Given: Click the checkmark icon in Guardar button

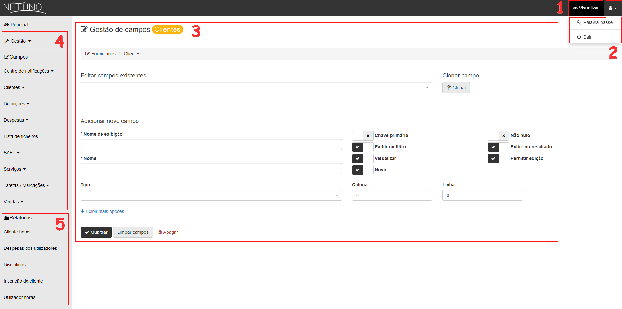Looking at the screenshot, I should tap(87, 232).
